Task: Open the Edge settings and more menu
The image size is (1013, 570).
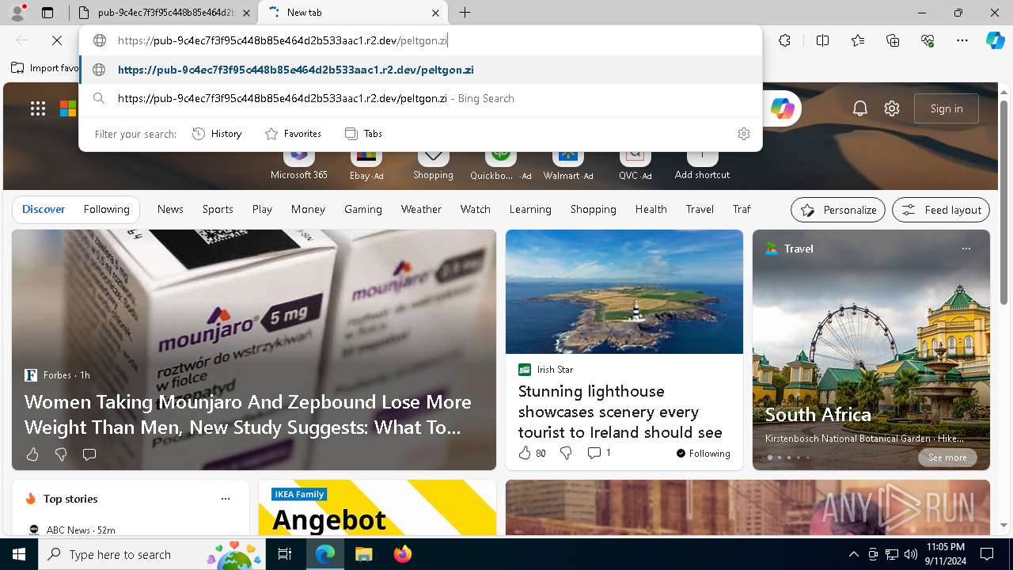Action: coord(962,40)
